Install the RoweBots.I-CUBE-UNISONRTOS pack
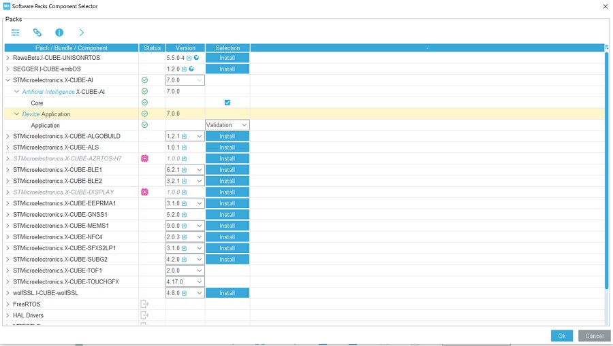613x346 pixels. 227,58
